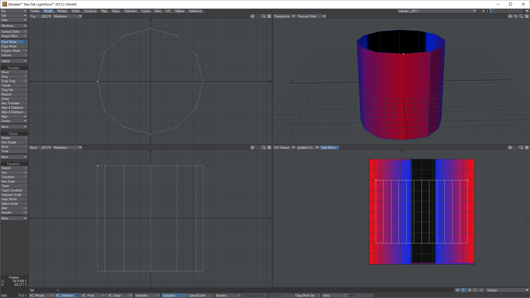Click the zoom magnifier in the UV Texture viewport
This screenshot has width=530, height=298.
521,148
